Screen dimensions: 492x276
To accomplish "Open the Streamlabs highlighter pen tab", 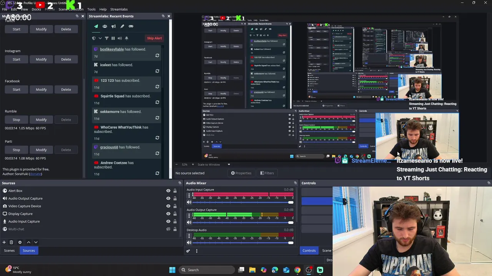I will 122,26.
